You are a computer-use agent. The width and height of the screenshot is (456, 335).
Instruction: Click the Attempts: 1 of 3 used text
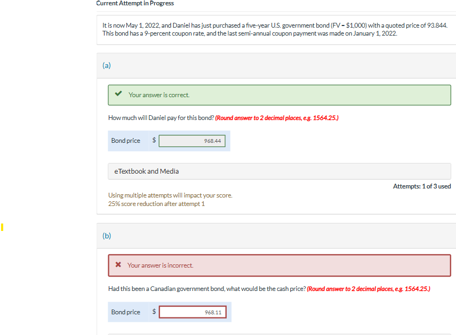click(422, 186)
